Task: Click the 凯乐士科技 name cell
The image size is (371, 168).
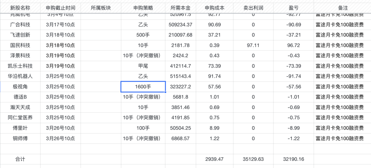Action: [20, 66]
